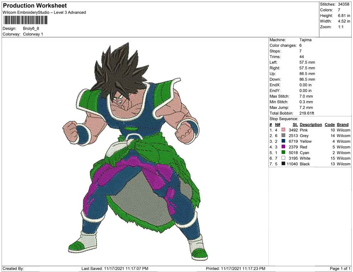
Task: Select the magenta swatch labeled Red
Action: [283, 147]
